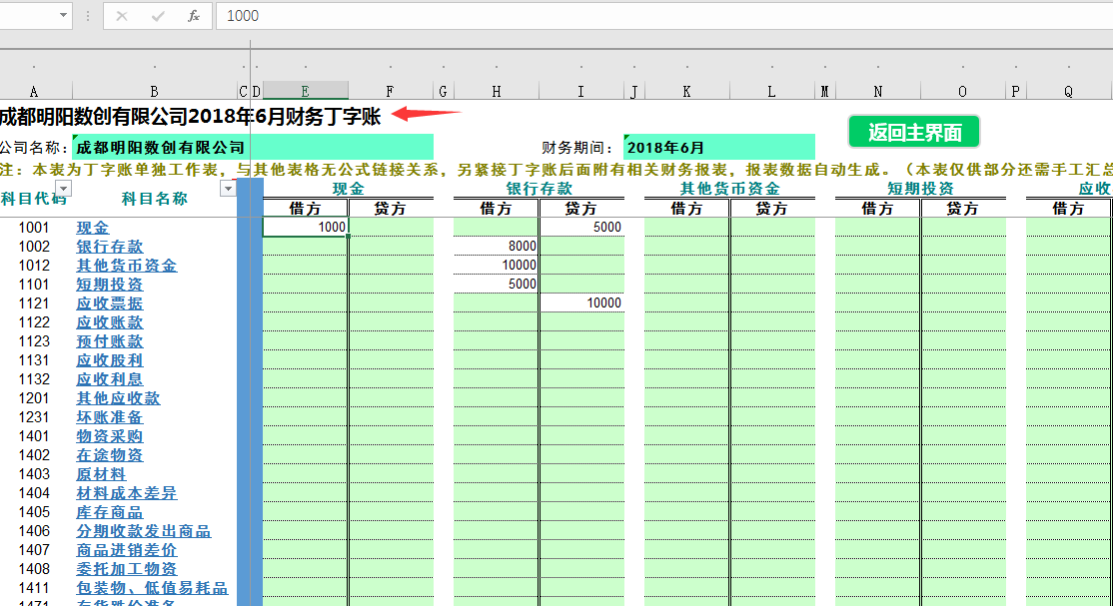The width and height of the screenshot is (1113, 606).
Task: Select column K header
Action: [x=686, y=92]
